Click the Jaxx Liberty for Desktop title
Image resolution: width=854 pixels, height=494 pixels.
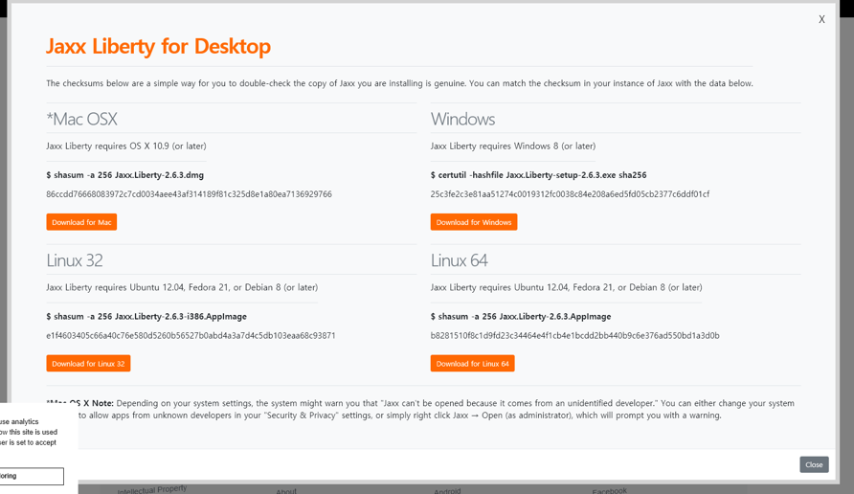click(158, 46)
